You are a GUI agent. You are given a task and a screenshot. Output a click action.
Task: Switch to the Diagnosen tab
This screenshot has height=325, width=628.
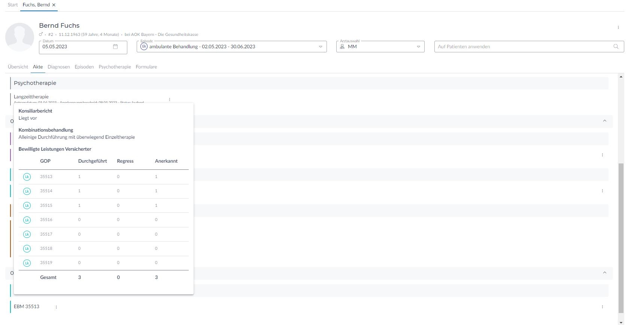coord(58,67)
